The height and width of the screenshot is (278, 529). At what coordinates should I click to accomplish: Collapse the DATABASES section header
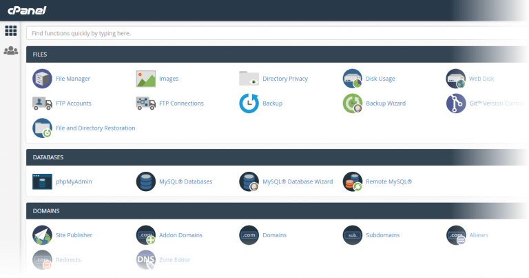tap(278, 157)
